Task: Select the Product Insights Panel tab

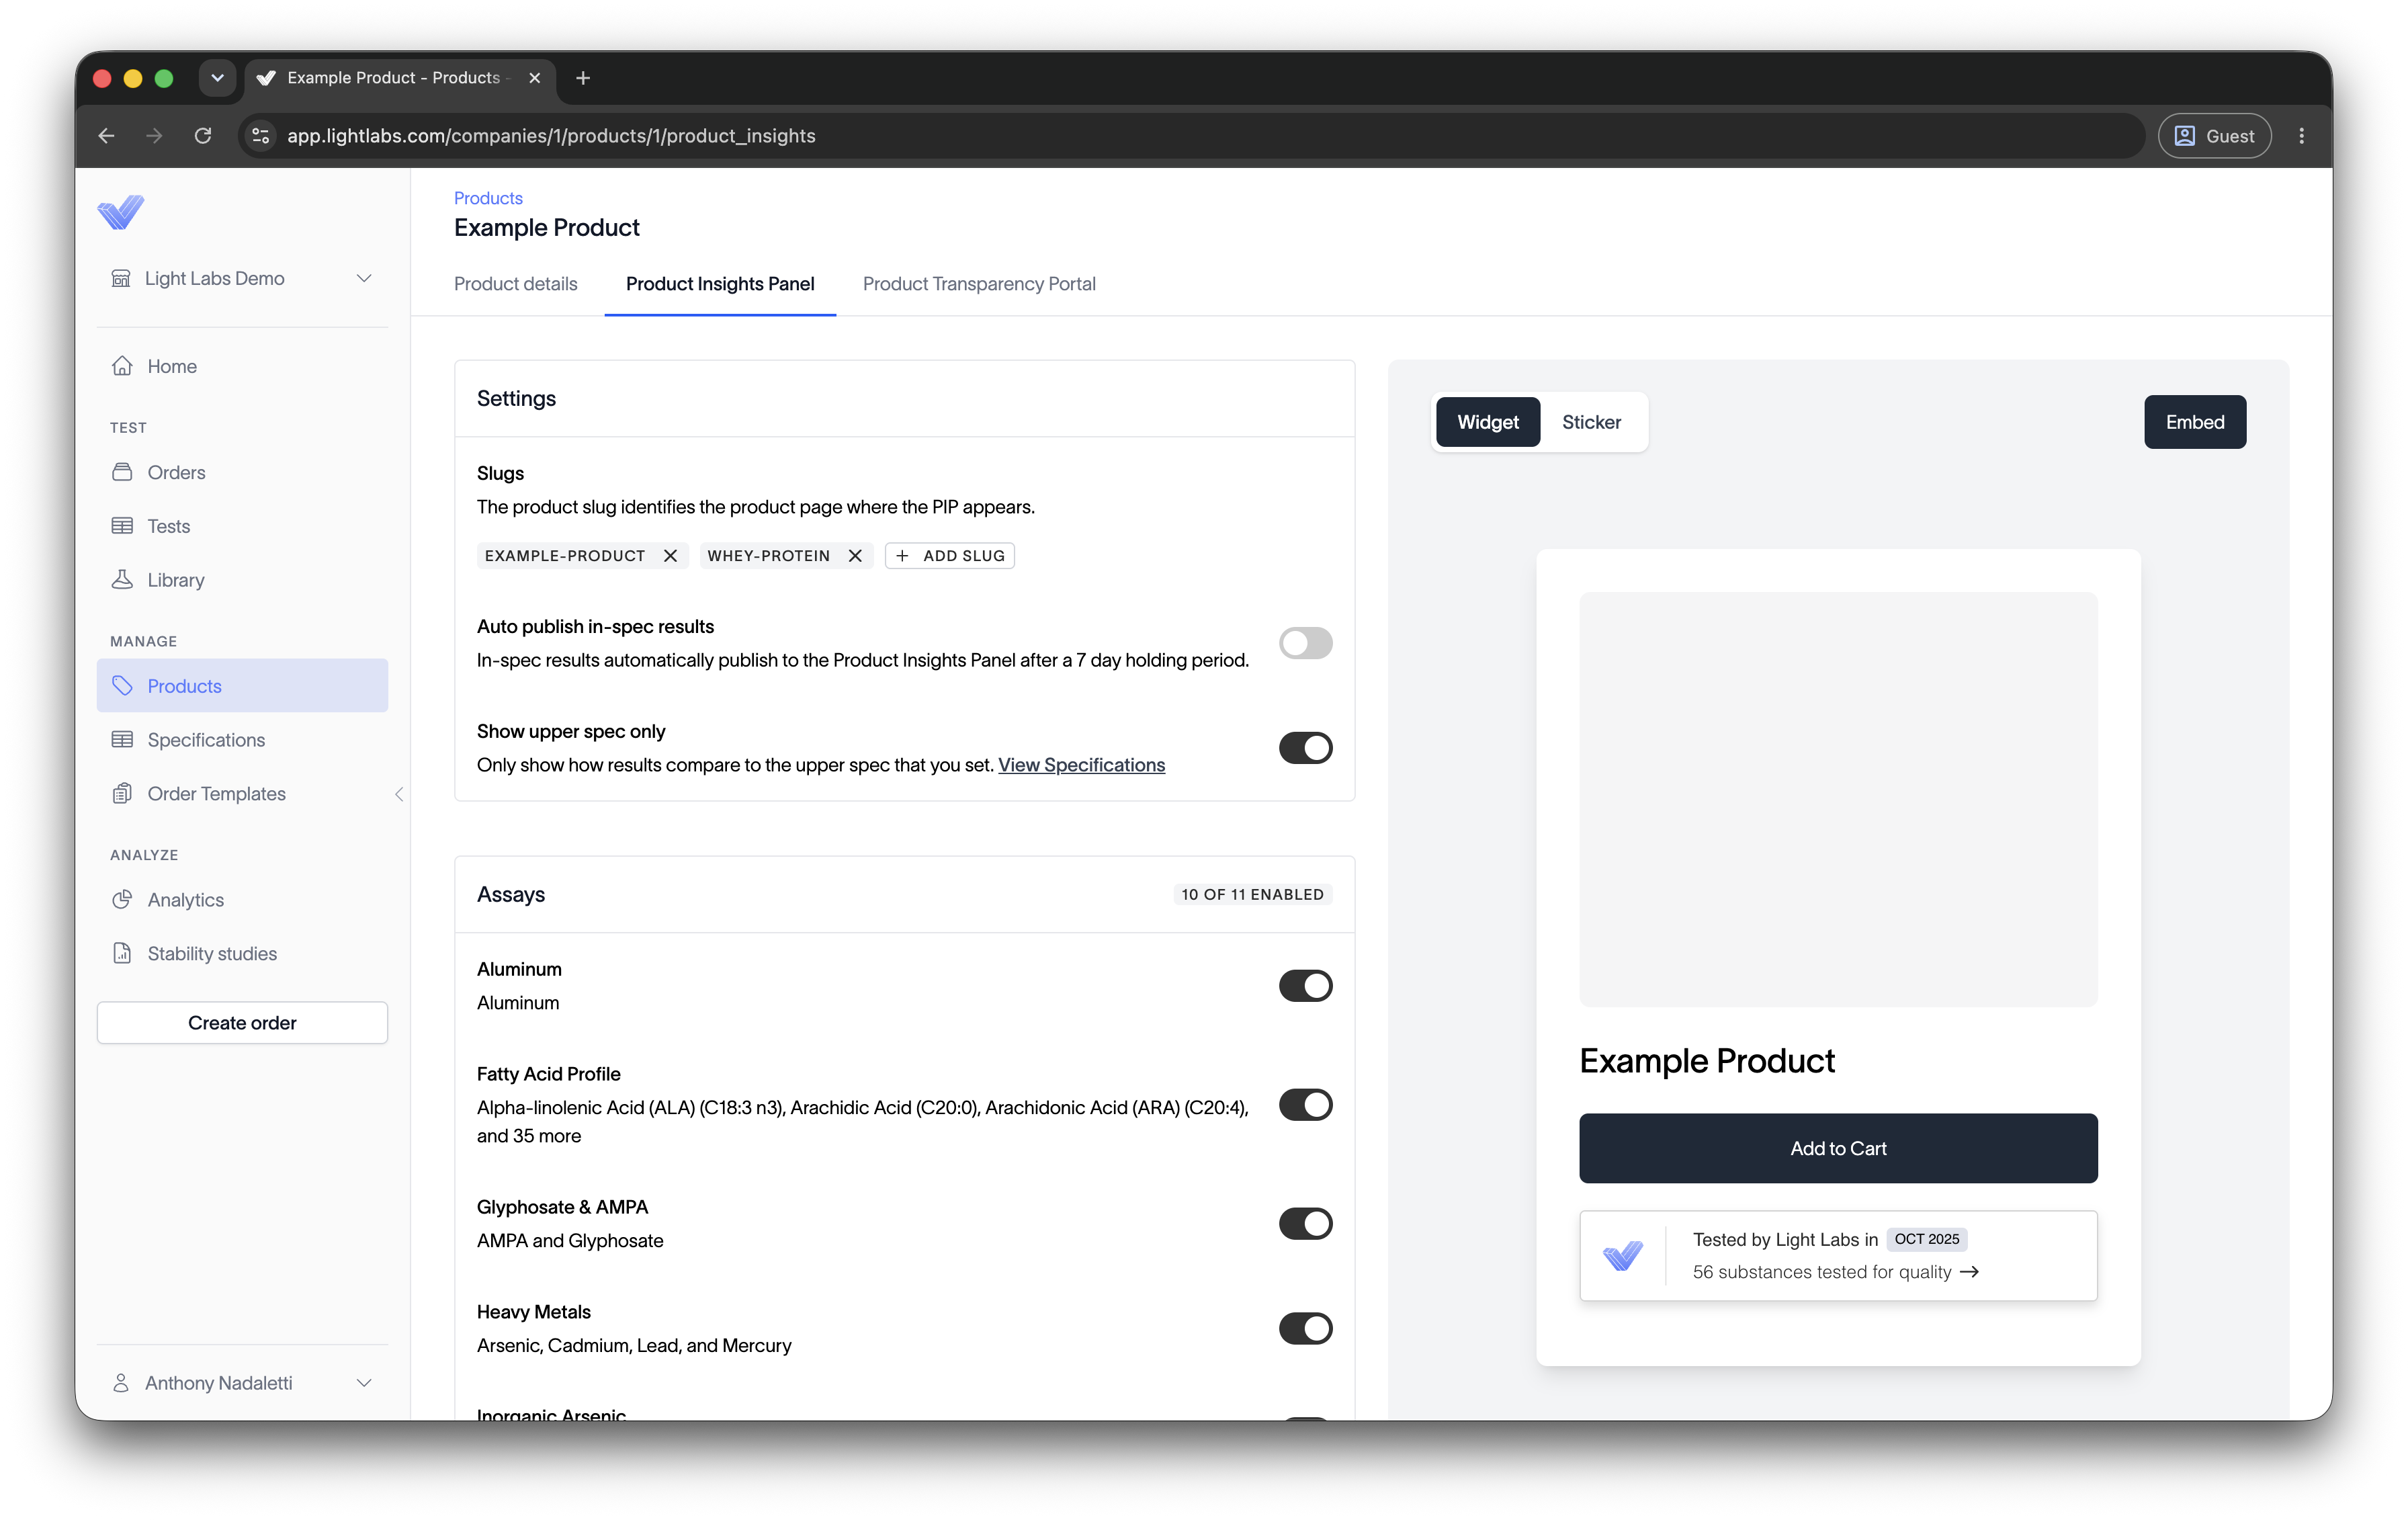Action: pos(720,284)
